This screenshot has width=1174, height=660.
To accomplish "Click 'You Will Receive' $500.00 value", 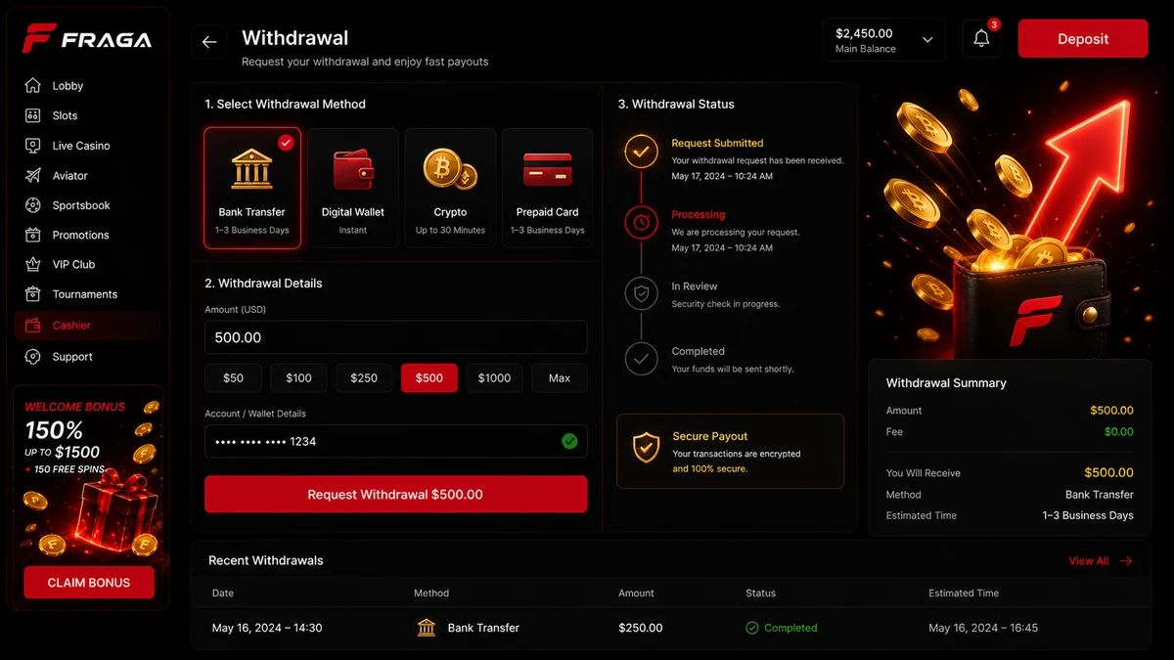I will click(1108, 472).
